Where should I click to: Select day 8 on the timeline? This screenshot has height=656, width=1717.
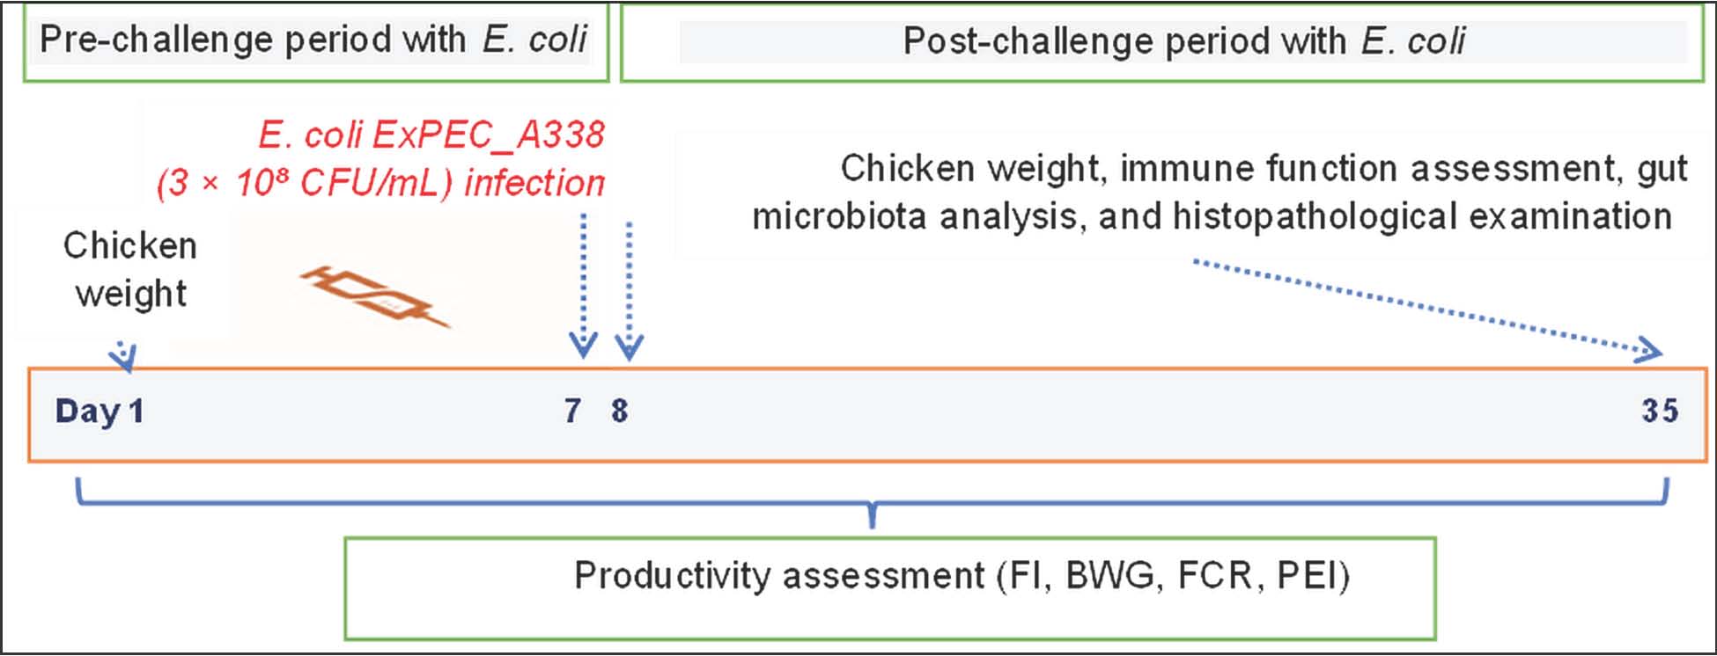click(x=620, y=411)
